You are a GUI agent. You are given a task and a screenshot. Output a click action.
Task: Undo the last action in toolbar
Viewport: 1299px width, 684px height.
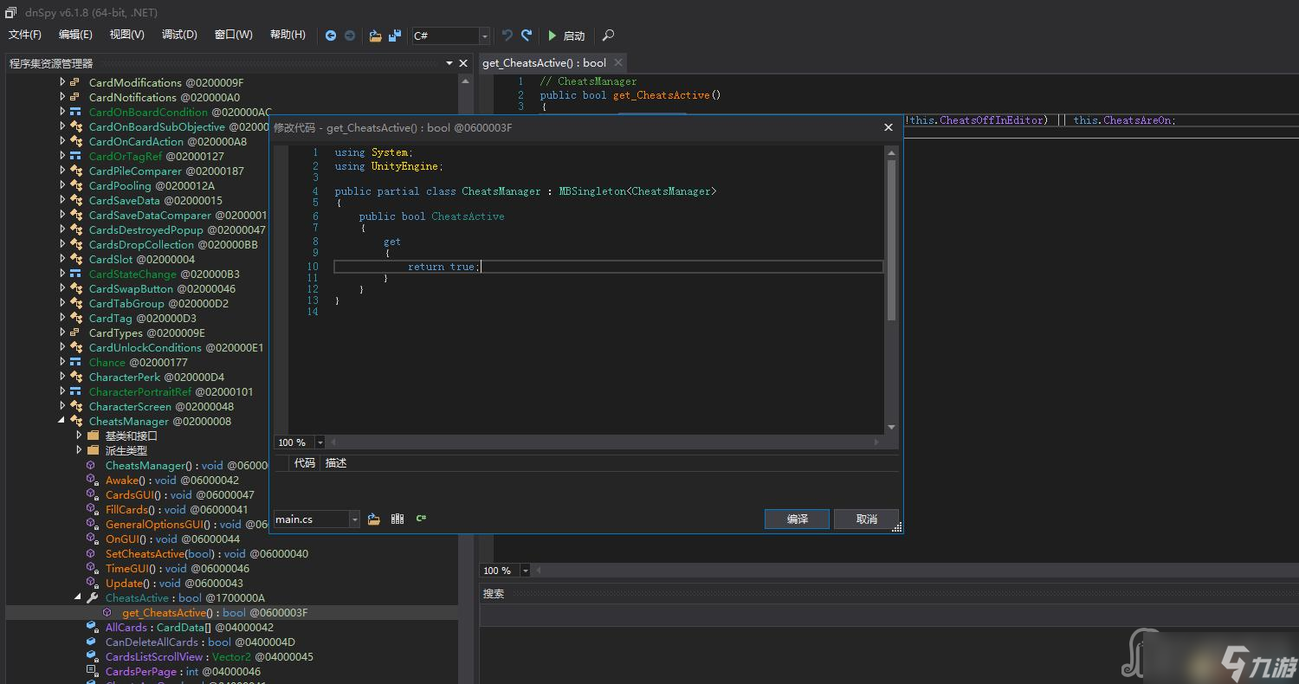[507, 35]
